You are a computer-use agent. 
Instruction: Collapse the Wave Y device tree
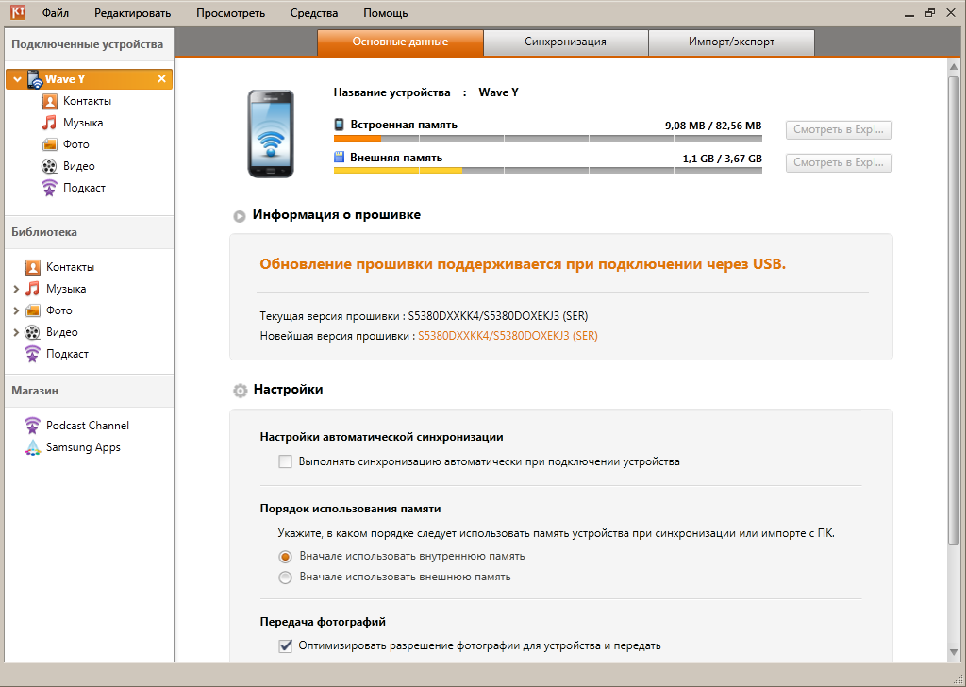[x=17, y=79]
